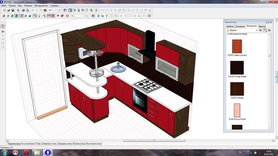Open the Правка menu
This screenshot has width=278, height=156.
[12, 6]
